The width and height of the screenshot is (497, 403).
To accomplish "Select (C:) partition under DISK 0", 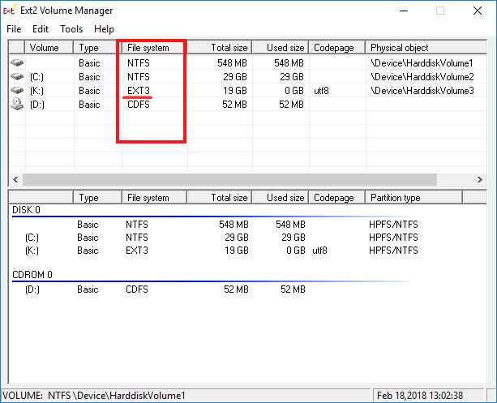I will pyautogui.click(x=32, y=238).
